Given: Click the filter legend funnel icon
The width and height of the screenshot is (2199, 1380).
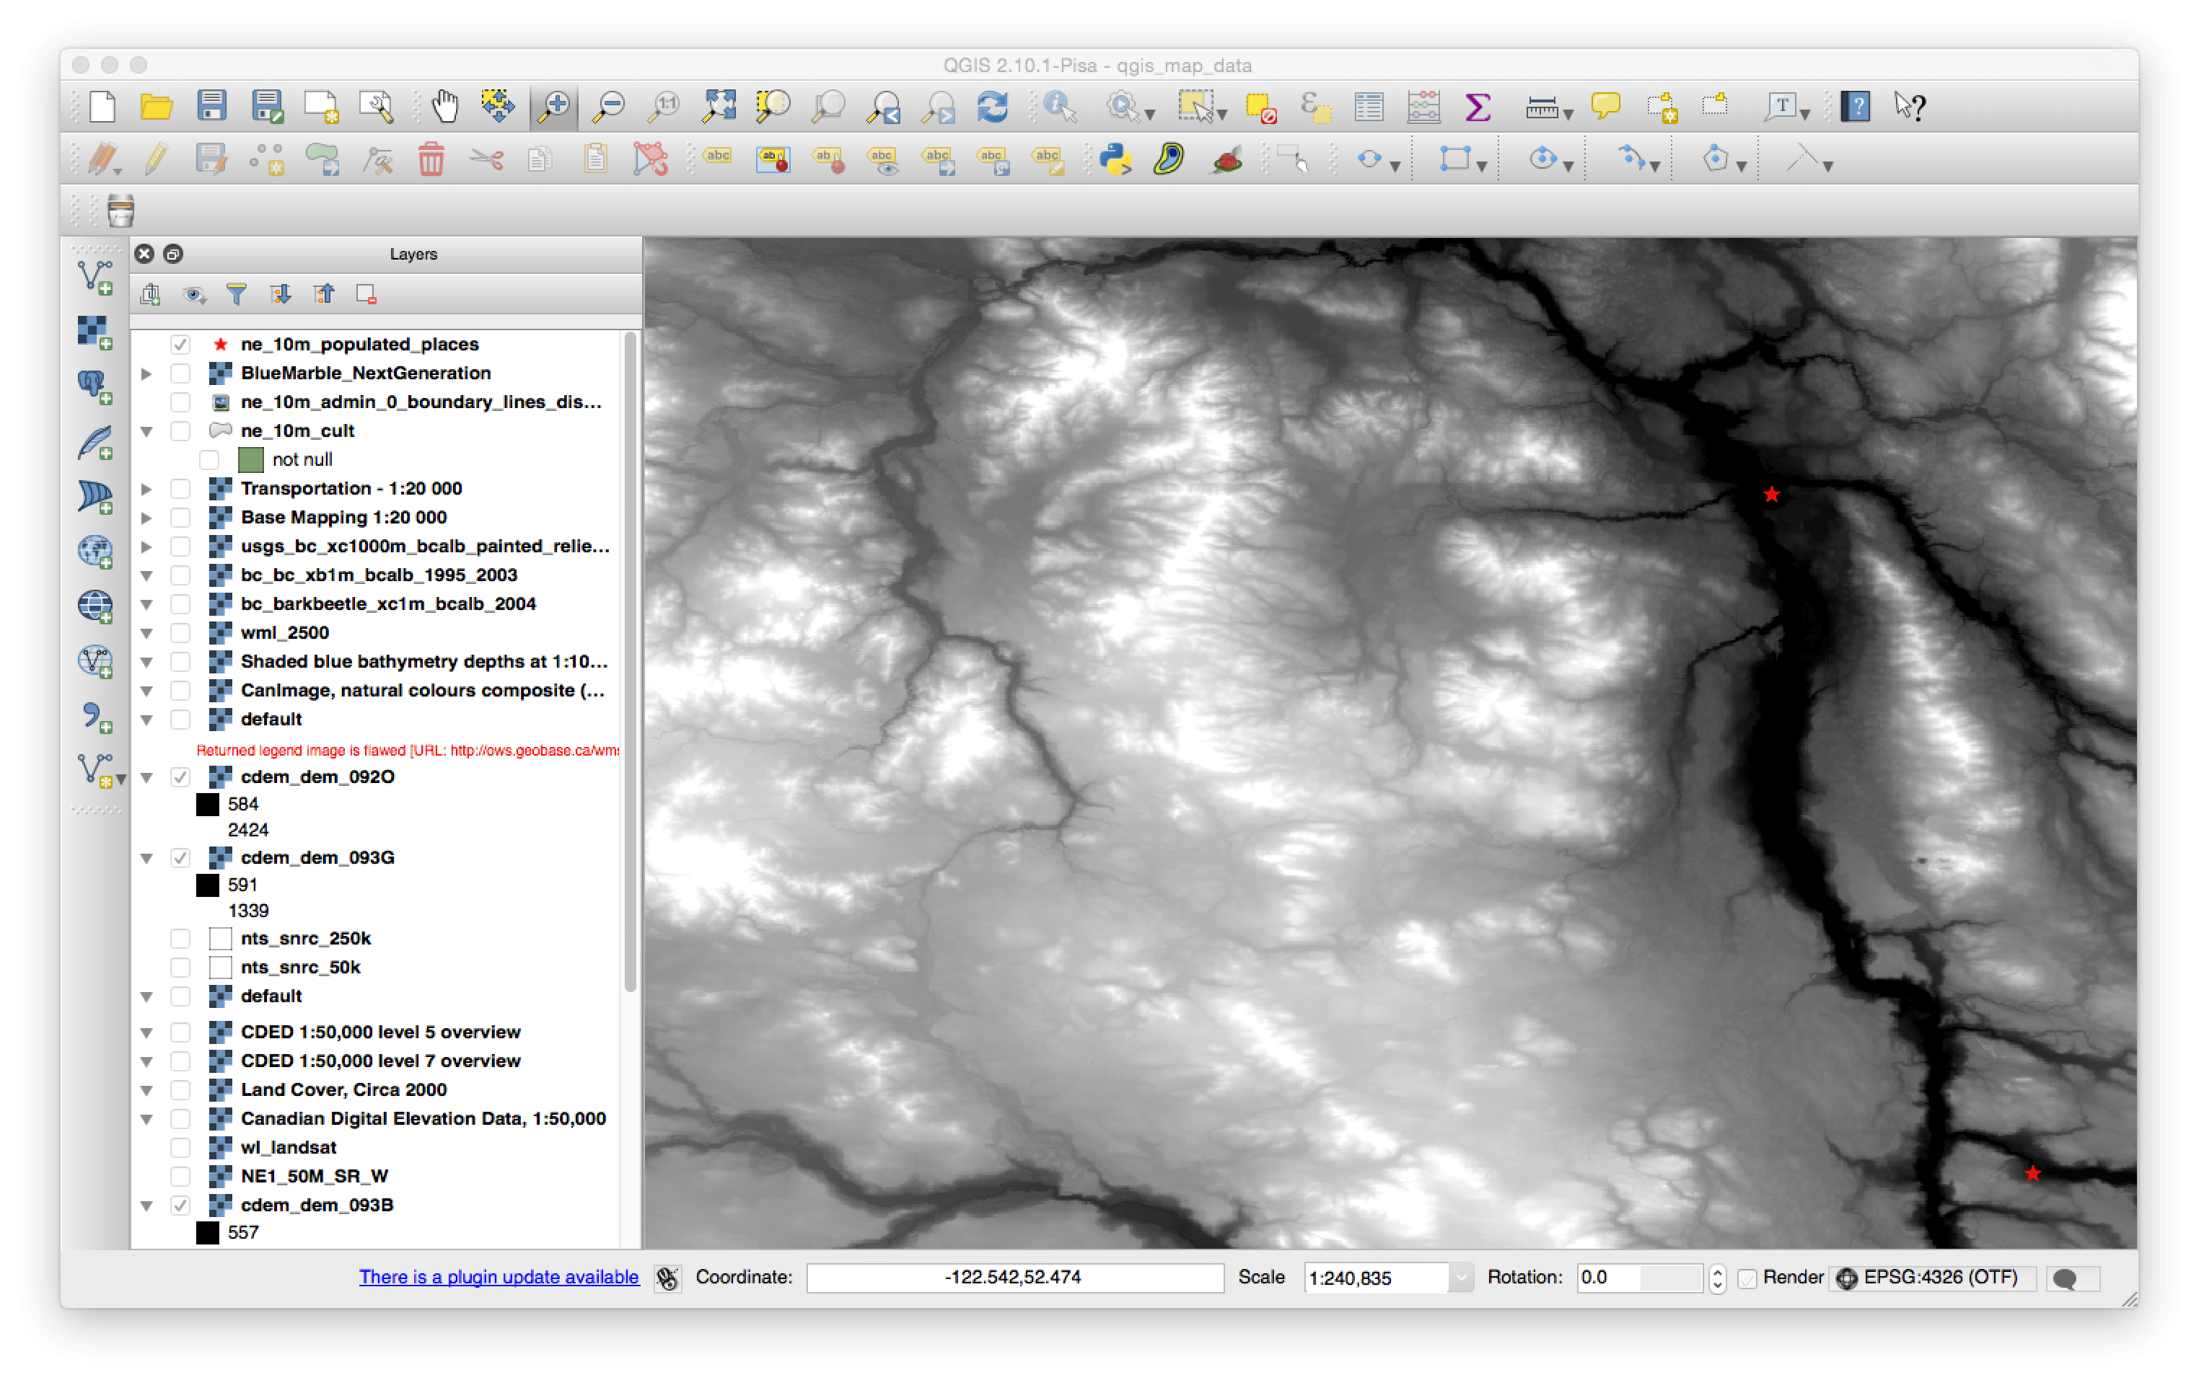Looking at the screenshot, I should pos(237,294).
